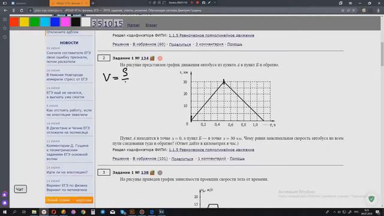Pick the green marker color
The image size is (384, 216).
[x=35, y=22]
